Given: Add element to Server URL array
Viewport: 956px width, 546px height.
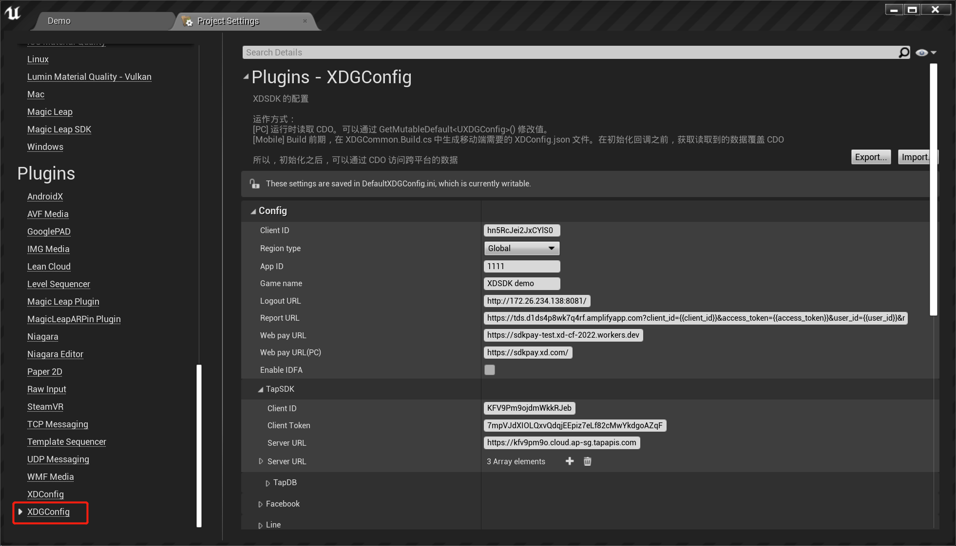Looking at the screenshot, I should tap(570, 461).
